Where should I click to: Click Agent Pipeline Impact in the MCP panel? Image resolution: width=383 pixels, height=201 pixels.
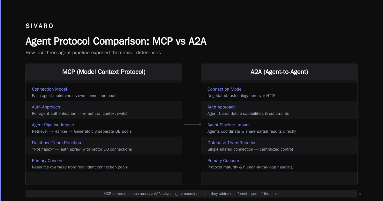click(x=53, y=125)
